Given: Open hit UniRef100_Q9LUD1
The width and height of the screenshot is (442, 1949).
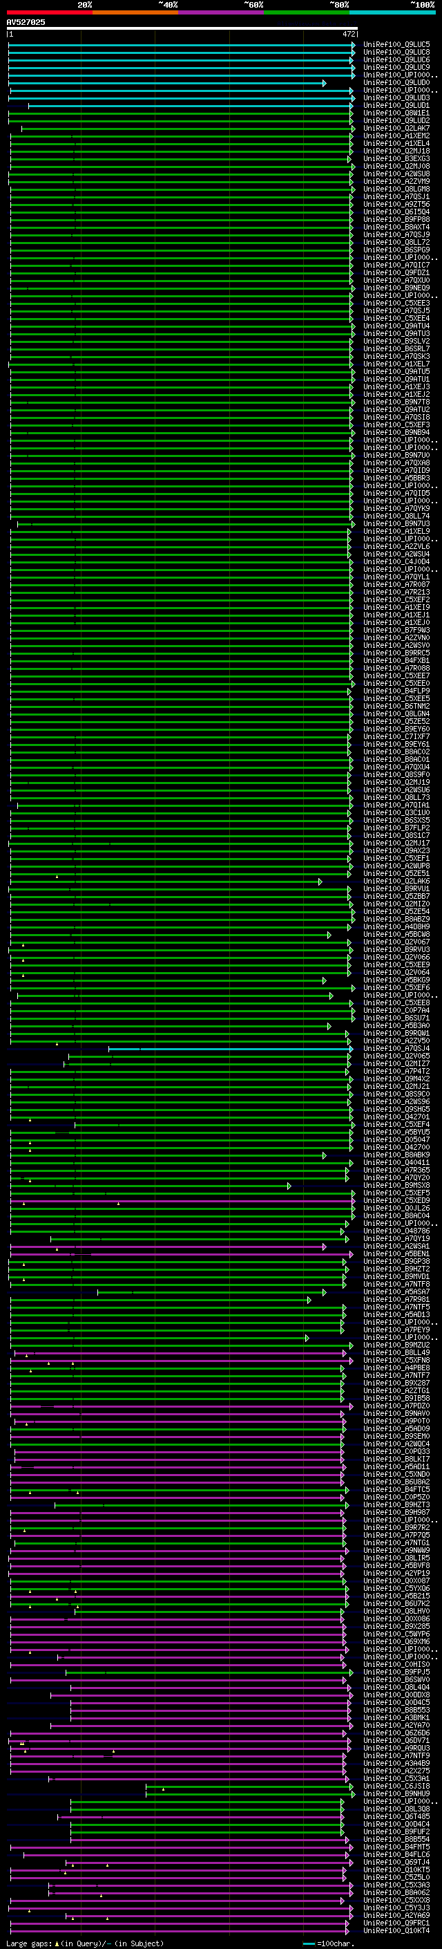Looking at the screenshot, I should 396,105.
